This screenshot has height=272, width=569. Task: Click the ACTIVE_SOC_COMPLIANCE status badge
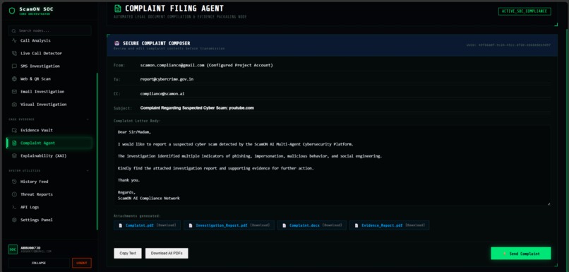pyautogui.click(x=525, y=11)
